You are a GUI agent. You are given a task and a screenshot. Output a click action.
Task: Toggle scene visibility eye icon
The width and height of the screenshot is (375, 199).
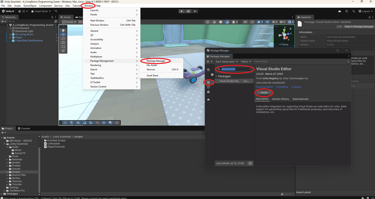pos(267,22)
